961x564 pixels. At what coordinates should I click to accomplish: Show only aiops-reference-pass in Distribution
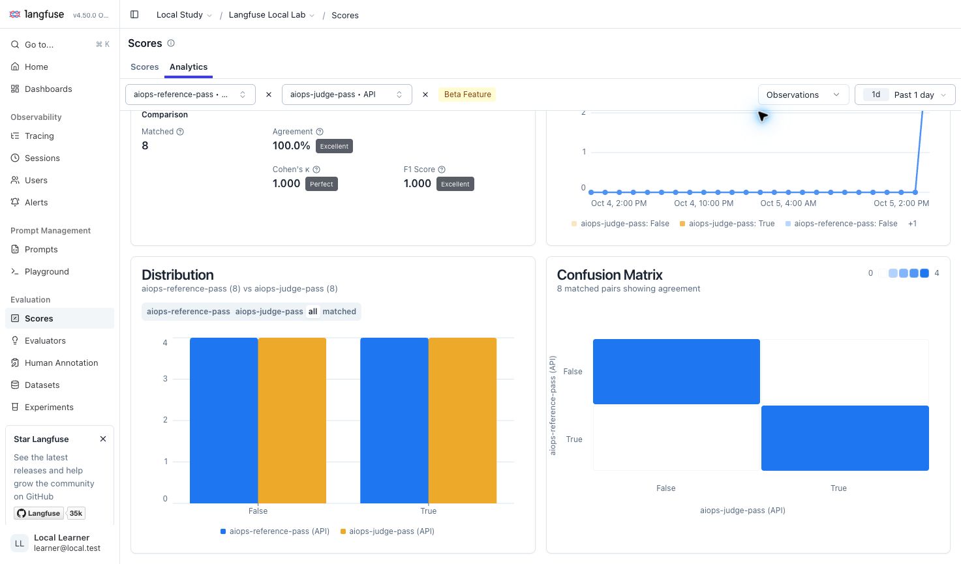point(189,312)
